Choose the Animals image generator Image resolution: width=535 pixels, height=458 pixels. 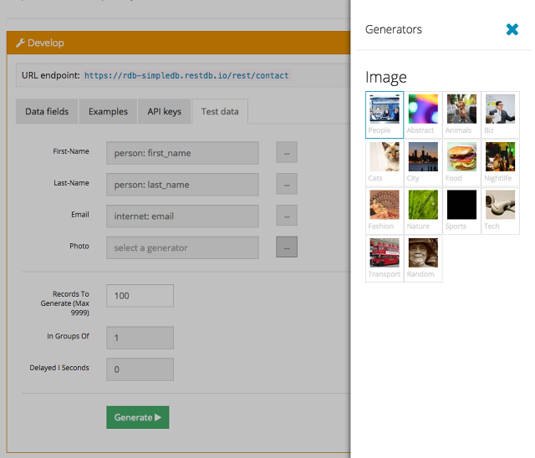coord(461,114)
